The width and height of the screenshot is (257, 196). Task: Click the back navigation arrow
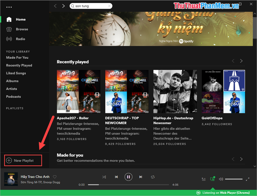pyautogui.click(x=55, y=6)
